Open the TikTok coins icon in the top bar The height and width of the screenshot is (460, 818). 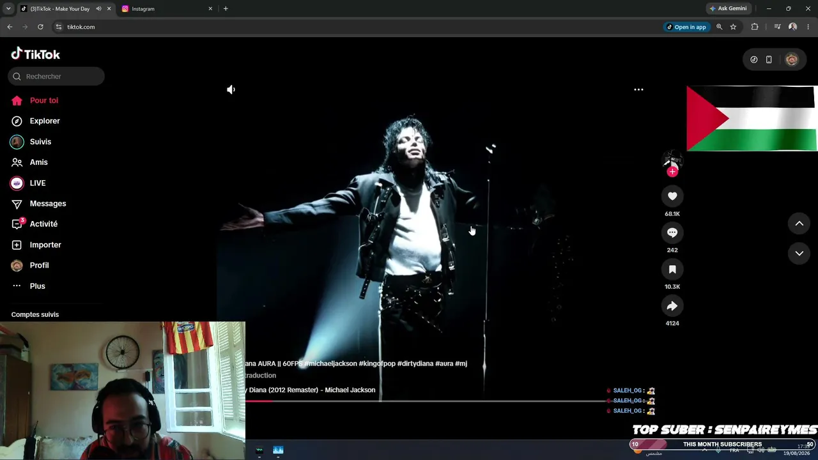coord(754,59)
